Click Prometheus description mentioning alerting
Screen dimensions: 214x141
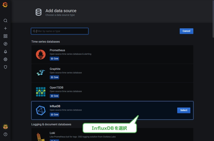point(70,54)
